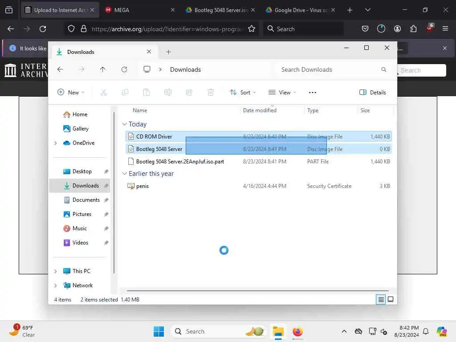Open the Firefox hamburger application menu

(445, 29)
